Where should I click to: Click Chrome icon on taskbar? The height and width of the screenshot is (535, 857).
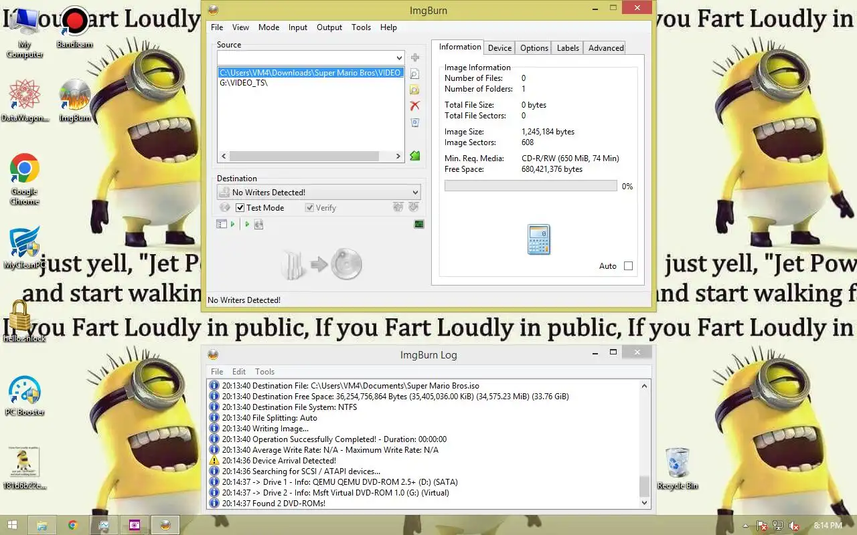pos(72,525)
